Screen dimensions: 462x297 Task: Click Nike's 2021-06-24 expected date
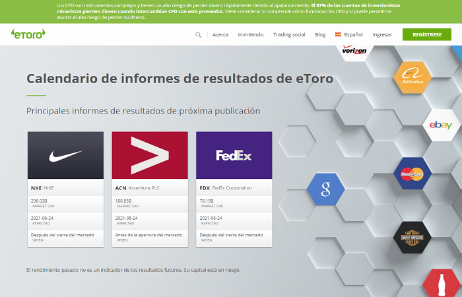click(x=42, y=218)
